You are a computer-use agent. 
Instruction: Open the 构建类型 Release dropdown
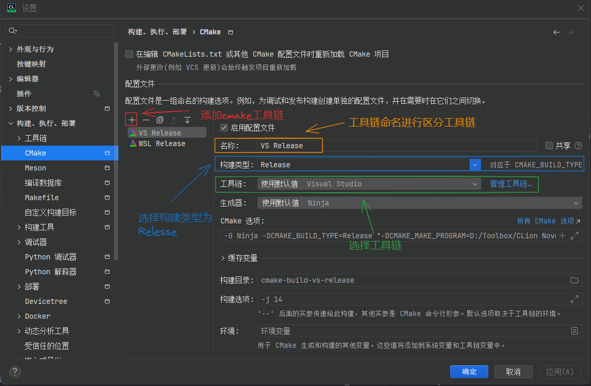474,164
